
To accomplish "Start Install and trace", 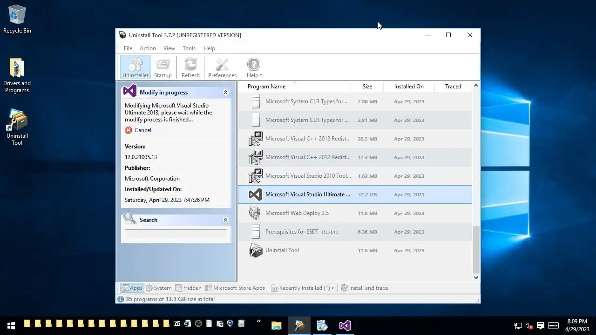I will (365, 288).
